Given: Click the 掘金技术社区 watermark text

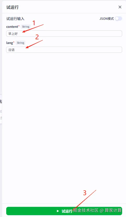Looking at the screenshot, I should pyautogui.click(x=86, y=210).
